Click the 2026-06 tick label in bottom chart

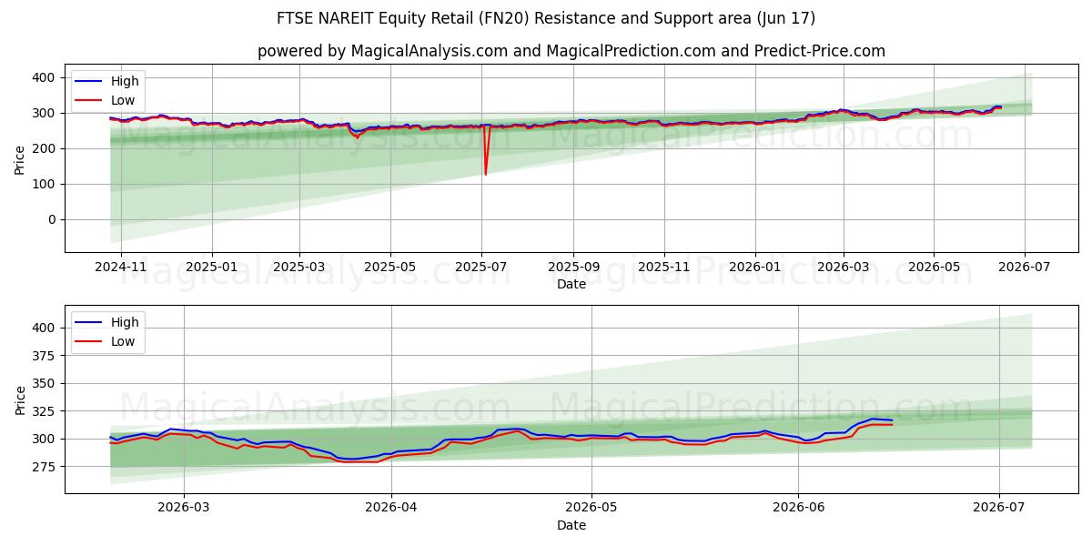798,509
